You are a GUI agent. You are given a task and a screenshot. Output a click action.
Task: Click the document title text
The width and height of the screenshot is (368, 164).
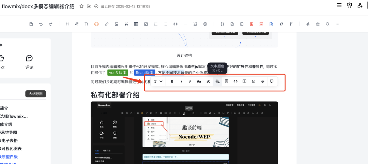click(38, 6)
